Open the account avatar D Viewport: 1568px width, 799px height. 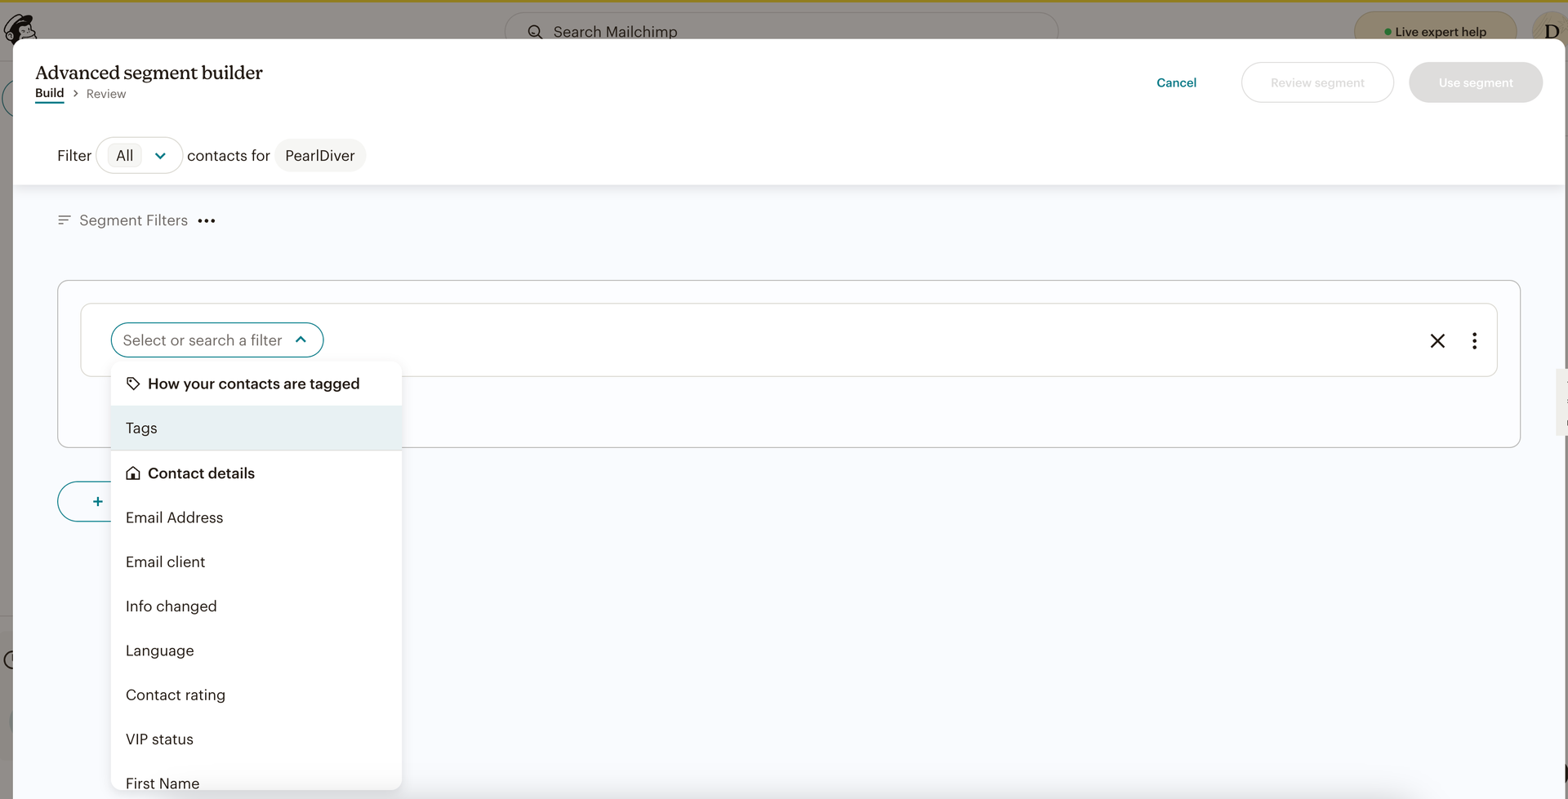click(1551, 31)
